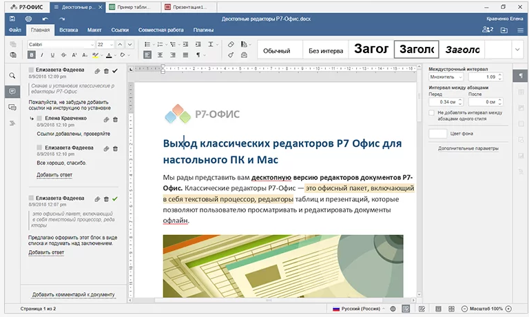Expand the paragraph styles gallery
529x317 pixels.
(x=517, y=50)
